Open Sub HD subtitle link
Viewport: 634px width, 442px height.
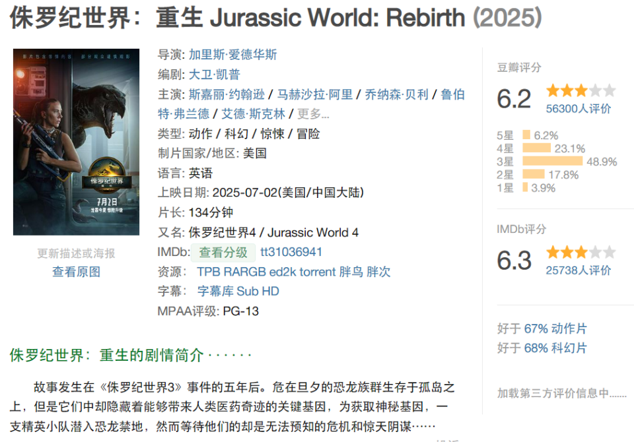pyautogui.click(x=258, y=292)
